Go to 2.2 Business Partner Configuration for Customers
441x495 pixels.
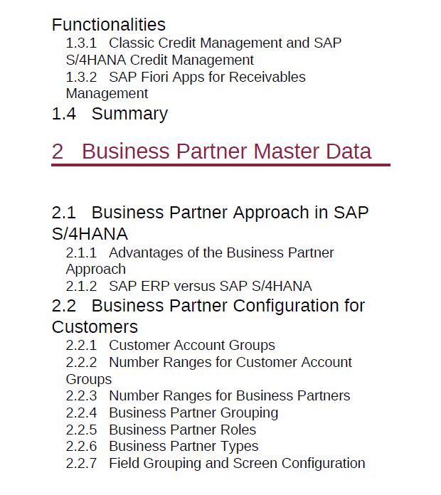pyautogui.click(x=208, y=316)
